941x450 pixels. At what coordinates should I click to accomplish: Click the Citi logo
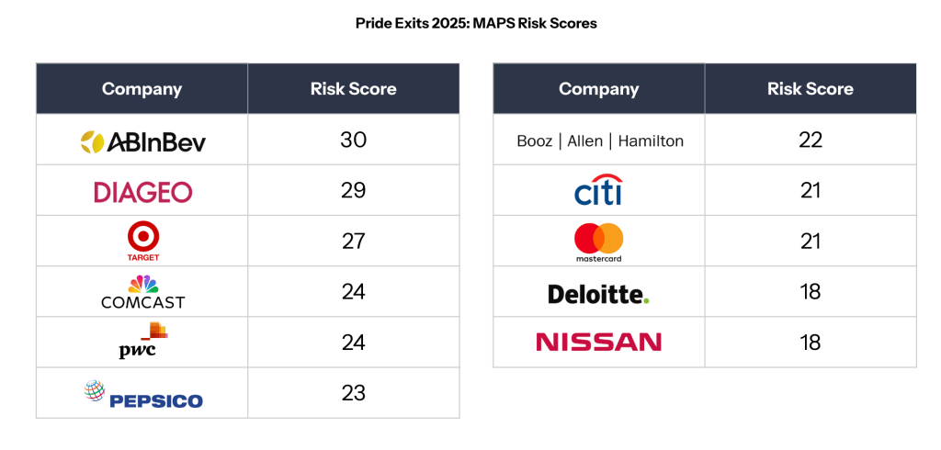point(598,190)
